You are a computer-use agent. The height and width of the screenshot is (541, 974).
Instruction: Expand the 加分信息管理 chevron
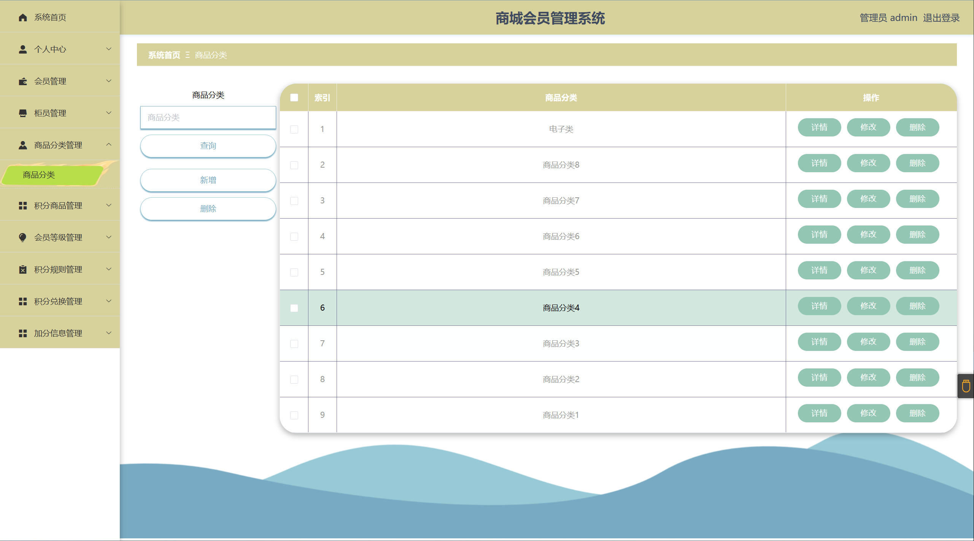109,333
